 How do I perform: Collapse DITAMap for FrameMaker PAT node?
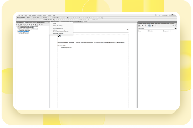click(17, 26)
